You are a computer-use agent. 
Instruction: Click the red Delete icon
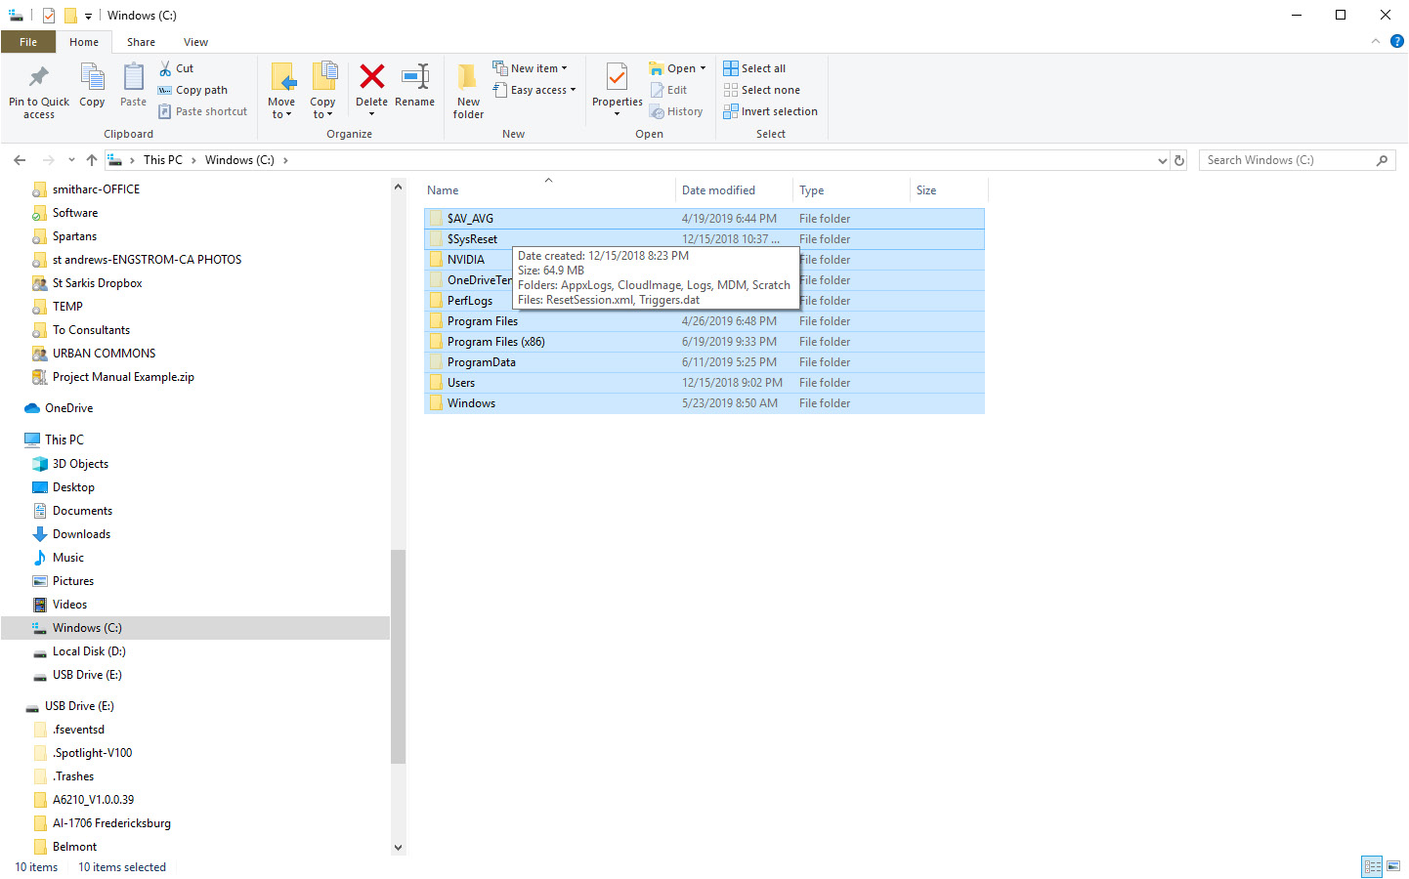[x=371, y=76]
